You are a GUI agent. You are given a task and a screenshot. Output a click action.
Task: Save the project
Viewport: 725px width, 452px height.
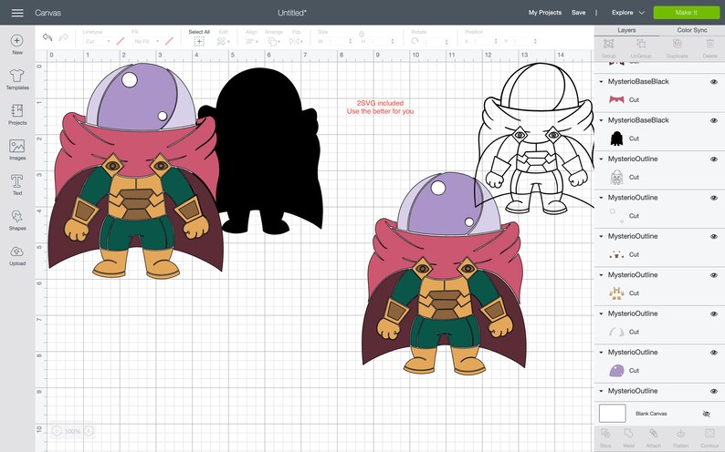[x=578, y=13]
